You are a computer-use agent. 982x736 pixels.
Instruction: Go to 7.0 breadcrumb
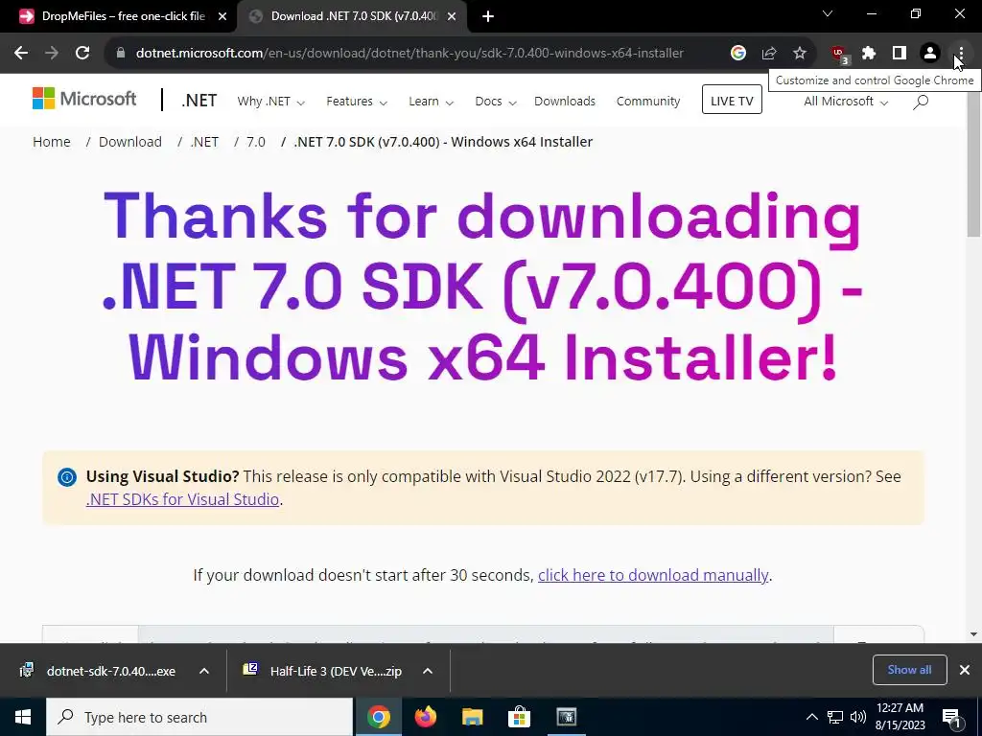(x=255, y=142)
